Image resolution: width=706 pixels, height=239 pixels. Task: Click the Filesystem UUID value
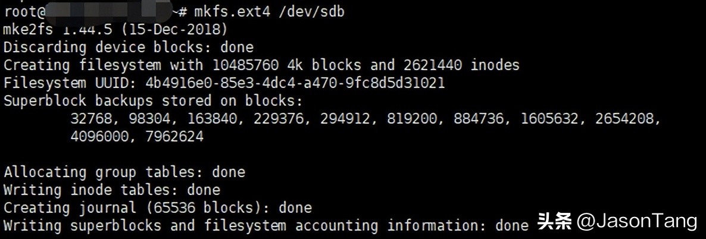click(294, 83)
